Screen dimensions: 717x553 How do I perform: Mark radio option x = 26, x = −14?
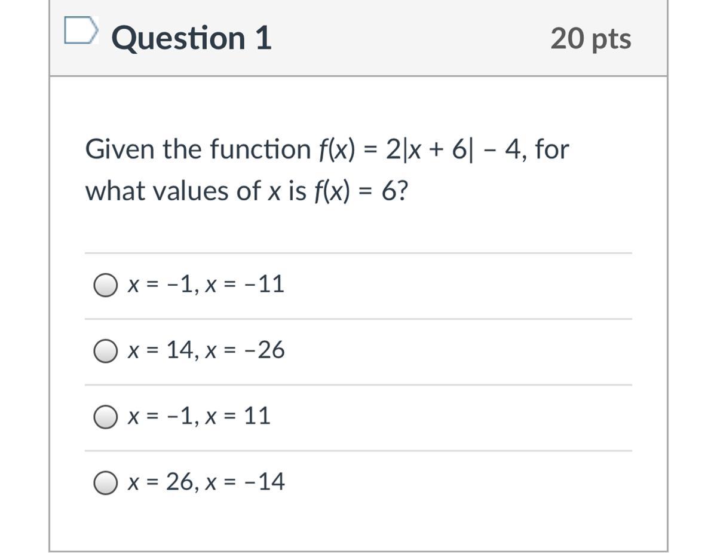coord(105,482)
